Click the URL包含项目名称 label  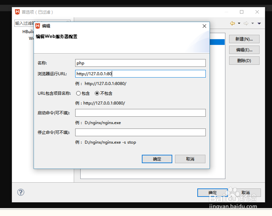(x=54, y=93)
